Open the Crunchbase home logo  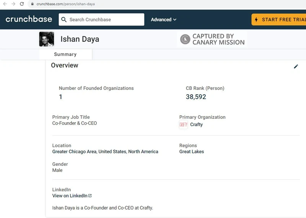point(29,19)
